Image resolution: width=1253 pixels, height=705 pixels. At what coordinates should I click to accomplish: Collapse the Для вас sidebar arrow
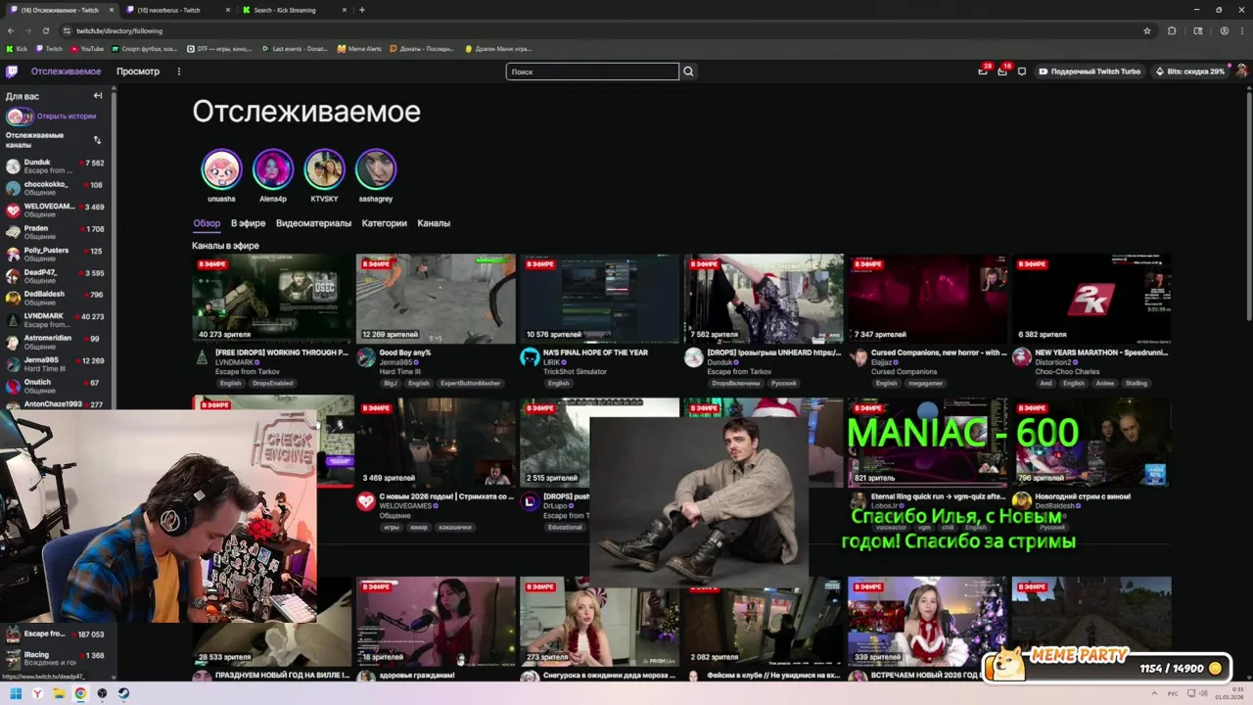coord(98,96)
